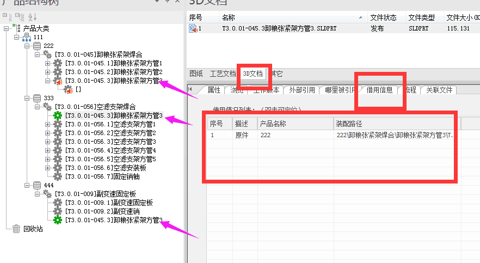
Task: Click gear icon of T3.0.01-009.1 副变速固定板
Action: coord(58,203)
